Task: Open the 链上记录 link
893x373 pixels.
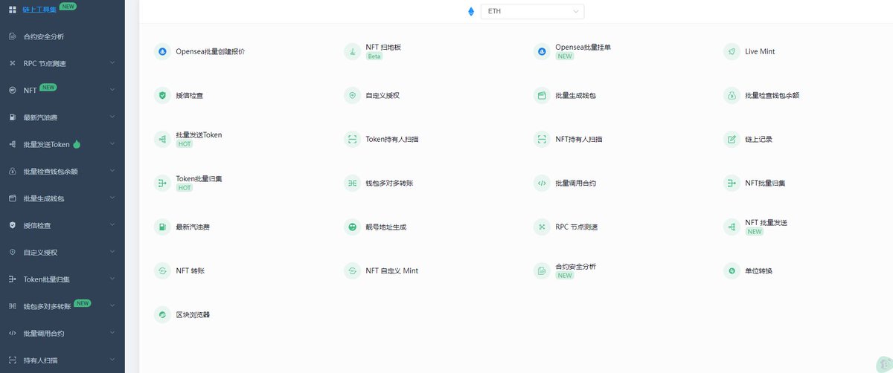Action: click(758, 140)
